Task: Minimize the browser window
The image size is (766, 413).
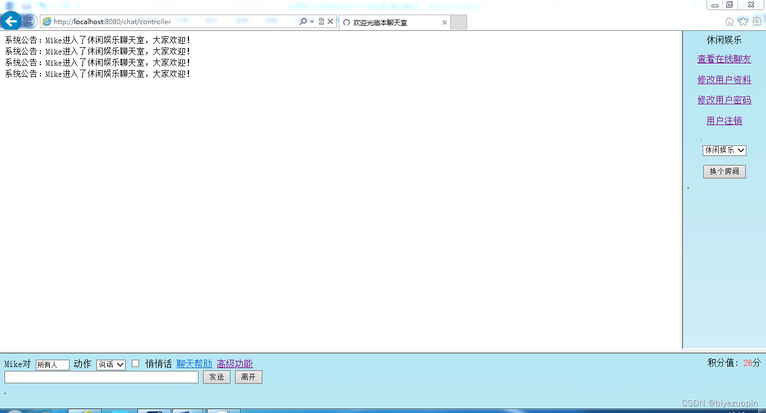Action: point(715,5)
